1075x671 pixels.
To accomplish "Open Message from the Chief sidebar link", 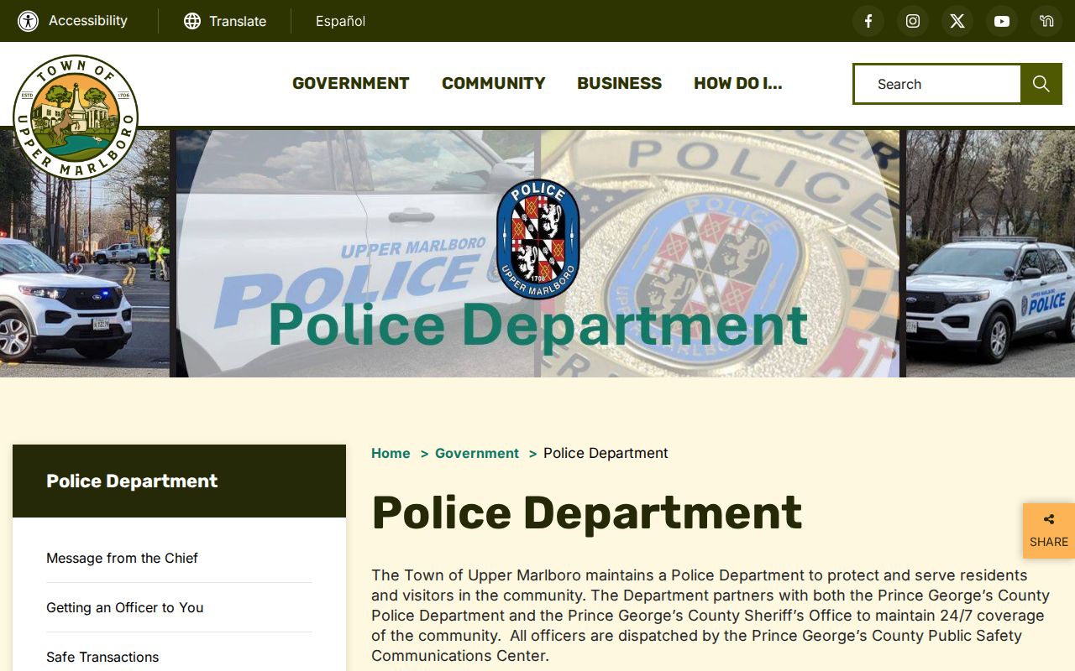I will pyautogui.click(x=122, y=558).
